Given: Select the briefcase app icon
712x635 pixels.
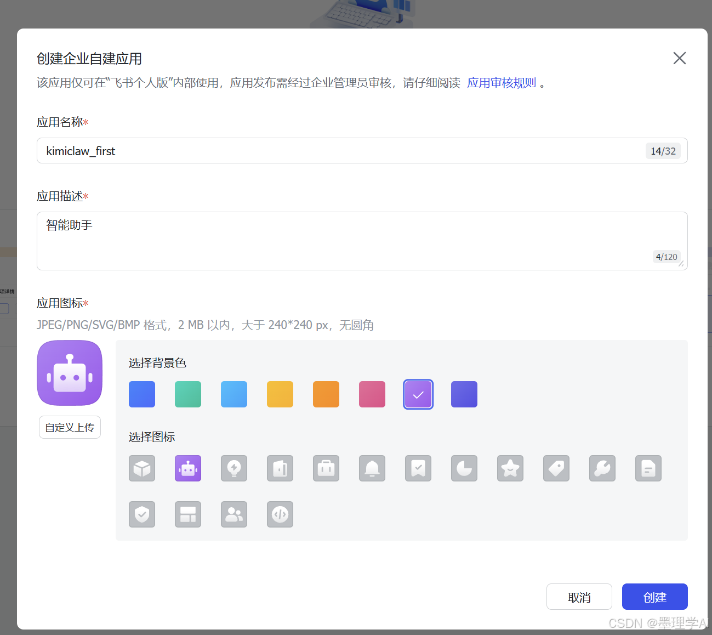Looking at the screenshot, I should (x=326, y=468).
